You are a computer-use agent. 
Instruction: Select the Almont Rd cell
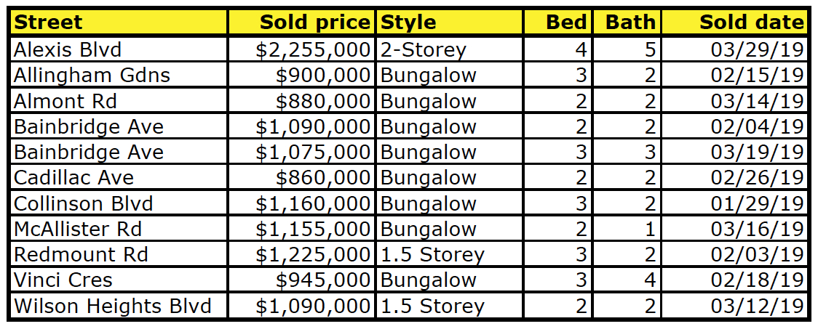[119, 100]
